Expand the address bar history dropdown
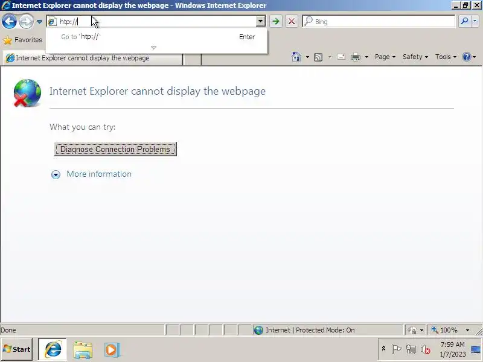This screenshot has height=362, width=483. tap(261, 22)
